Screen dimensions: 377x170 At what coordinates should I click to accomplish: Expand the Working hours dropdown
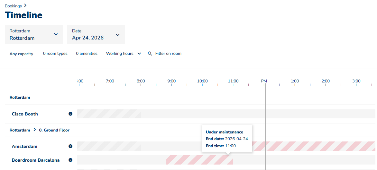coord(124,54)
